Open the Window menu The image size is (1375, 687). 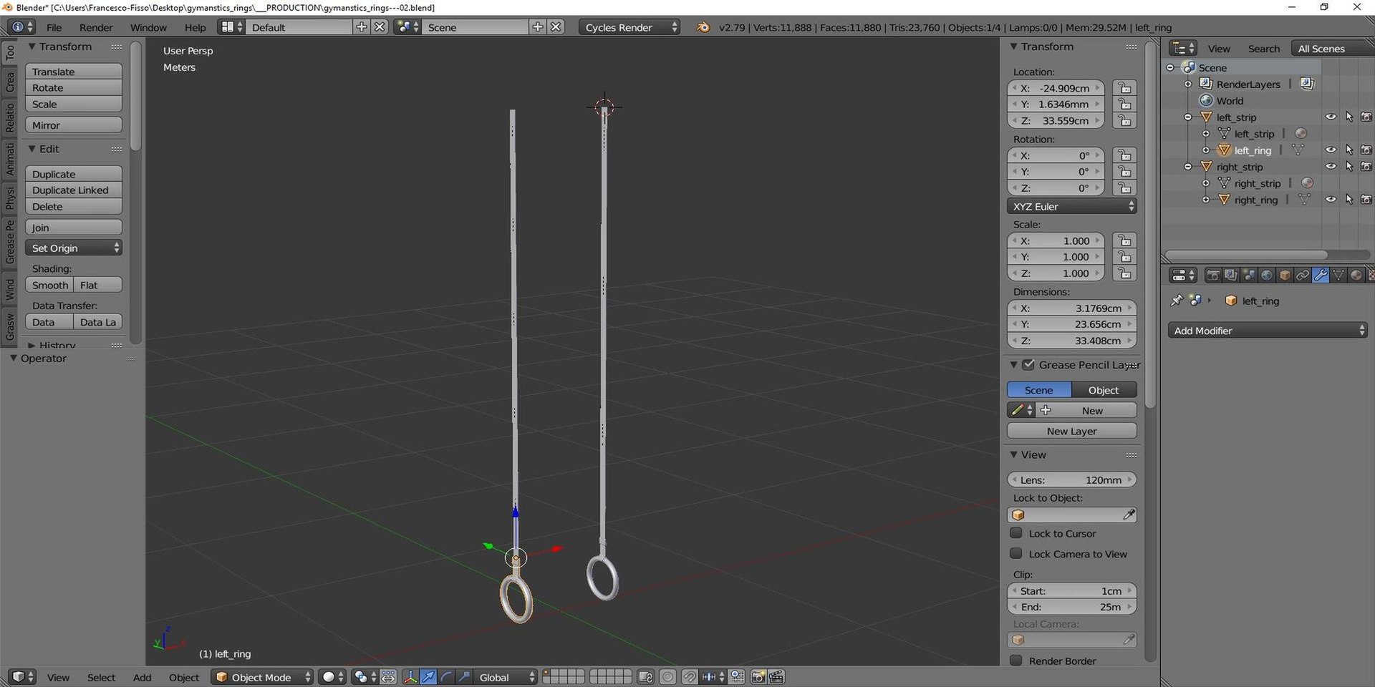(148, 27)
